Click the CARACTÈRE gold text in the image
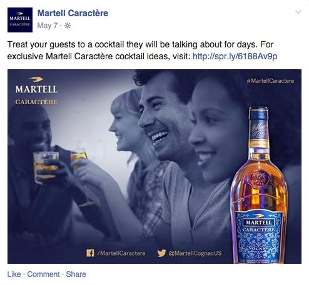This screenshot has height=285, width=309. [36, 102]
